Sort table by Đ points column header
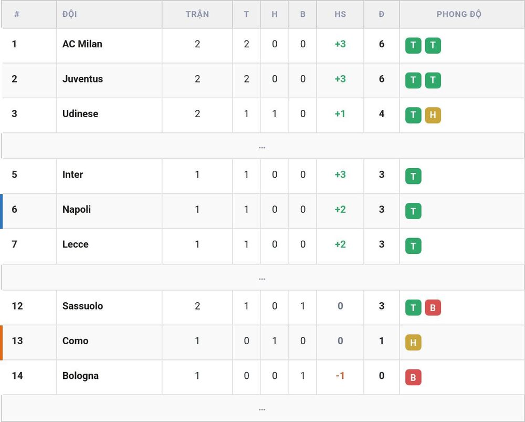Image resolution: width=525 pixels, height=422 pixels. coord(381,14)
